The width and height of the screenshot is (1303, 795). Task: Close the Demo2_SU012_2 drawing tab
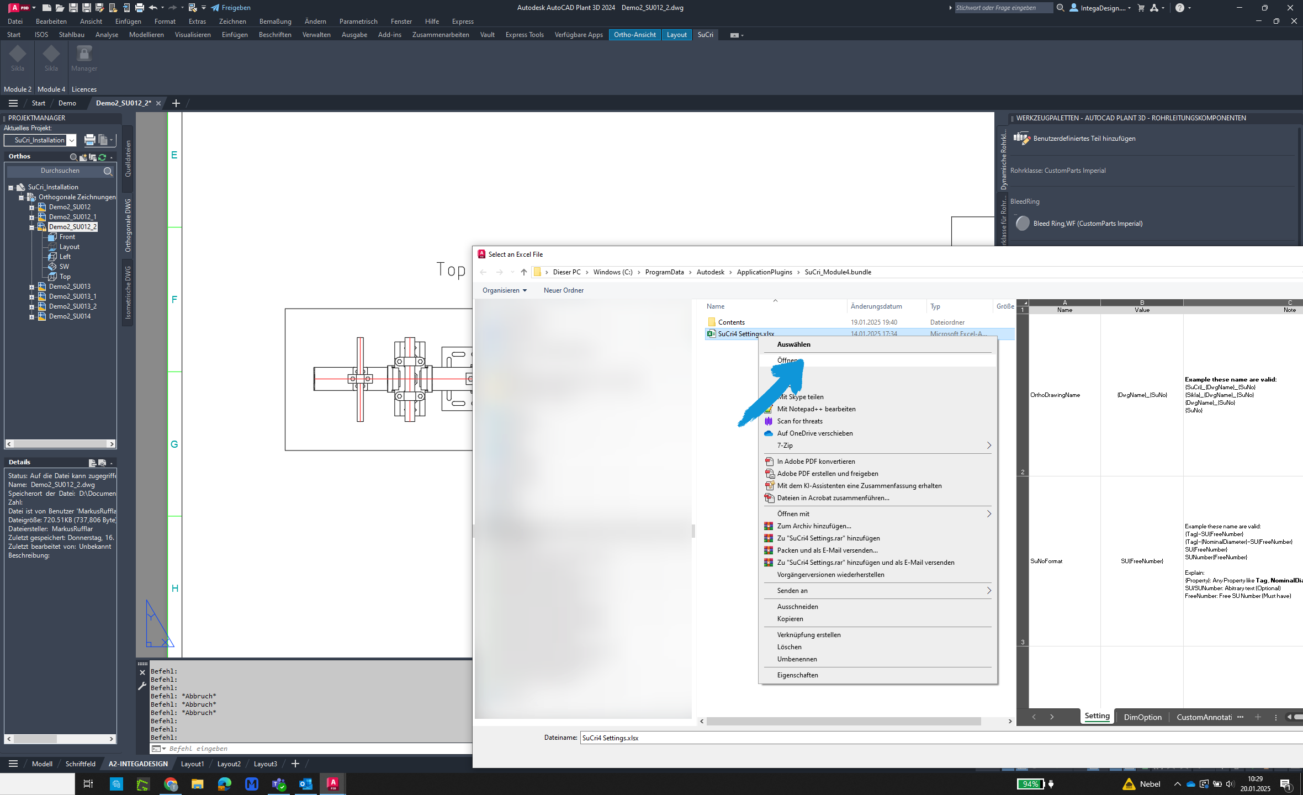pos(158,103)
